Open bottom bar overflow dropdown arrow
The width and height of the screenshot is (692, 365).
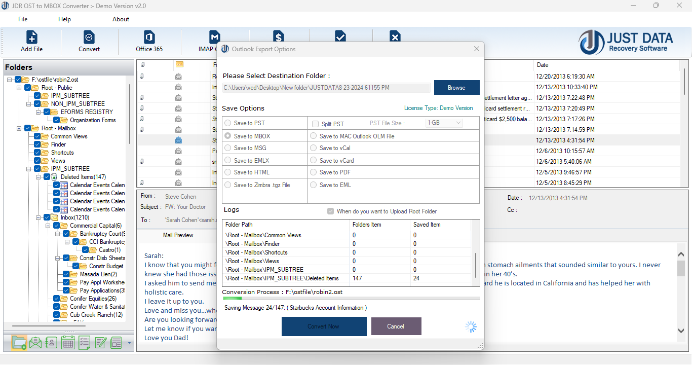(129, 343)
